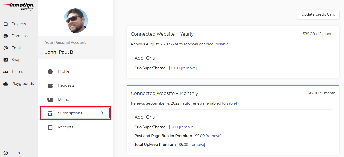Click the Emails at-sign icon
Screen dimensions: 344x157
point(6,48)
